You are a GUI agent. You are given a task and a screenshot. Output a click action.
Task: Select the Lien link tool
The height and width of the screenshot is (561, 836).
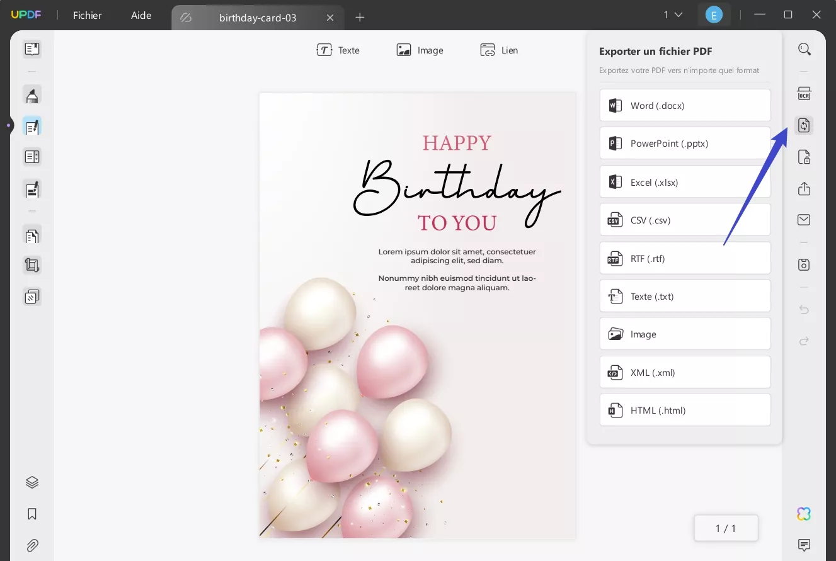click(x=499, y=50)
